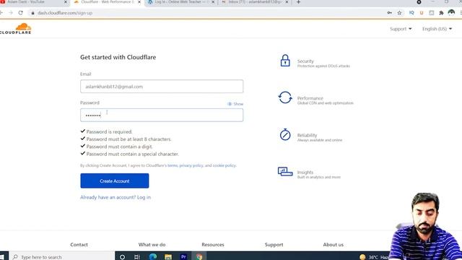The width and height of the screenshot is (462, 260).
Task: Click the 'Get started with Cloudflare' heading
Action: pos(118,57)
